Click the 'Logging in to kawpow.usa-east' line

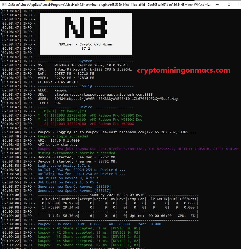117,132
